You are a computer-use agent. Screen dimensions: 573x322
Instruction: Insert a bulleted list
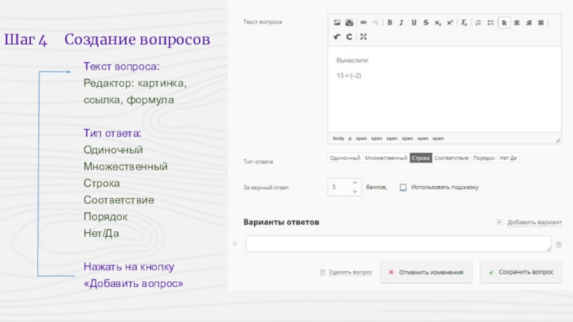point(491,22)
